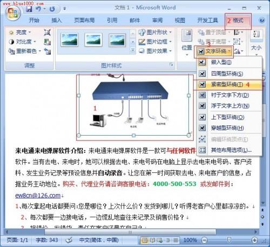Click the zoom out minus button
Screen dimensions: 270x247
[204, 240]
